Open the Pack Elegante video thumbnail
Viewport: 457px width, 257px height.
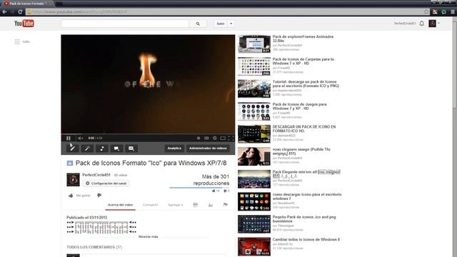(254, 179)
